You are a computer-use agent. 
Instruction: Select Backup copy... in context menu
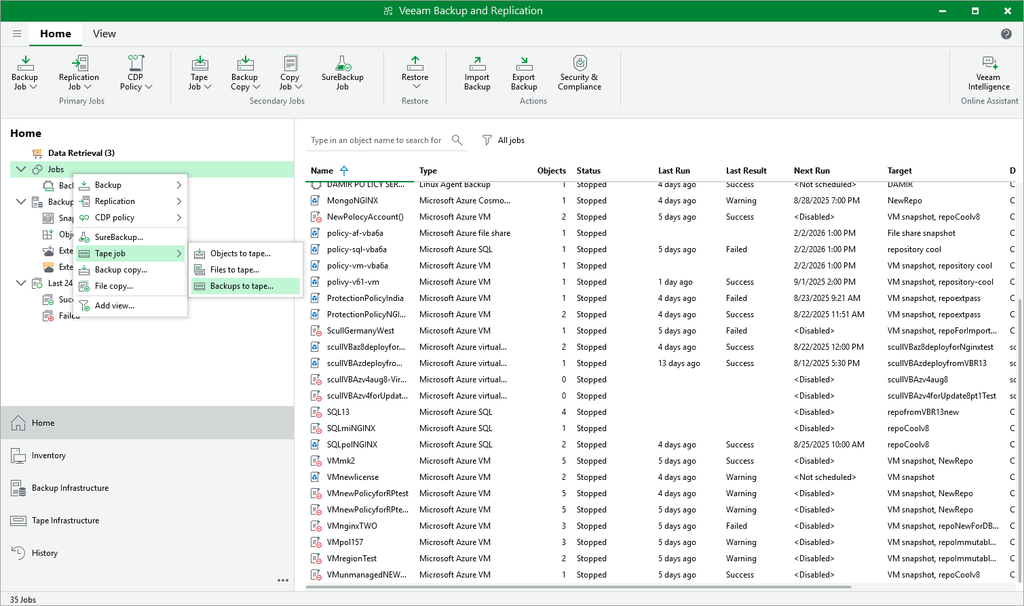(130, 270)
